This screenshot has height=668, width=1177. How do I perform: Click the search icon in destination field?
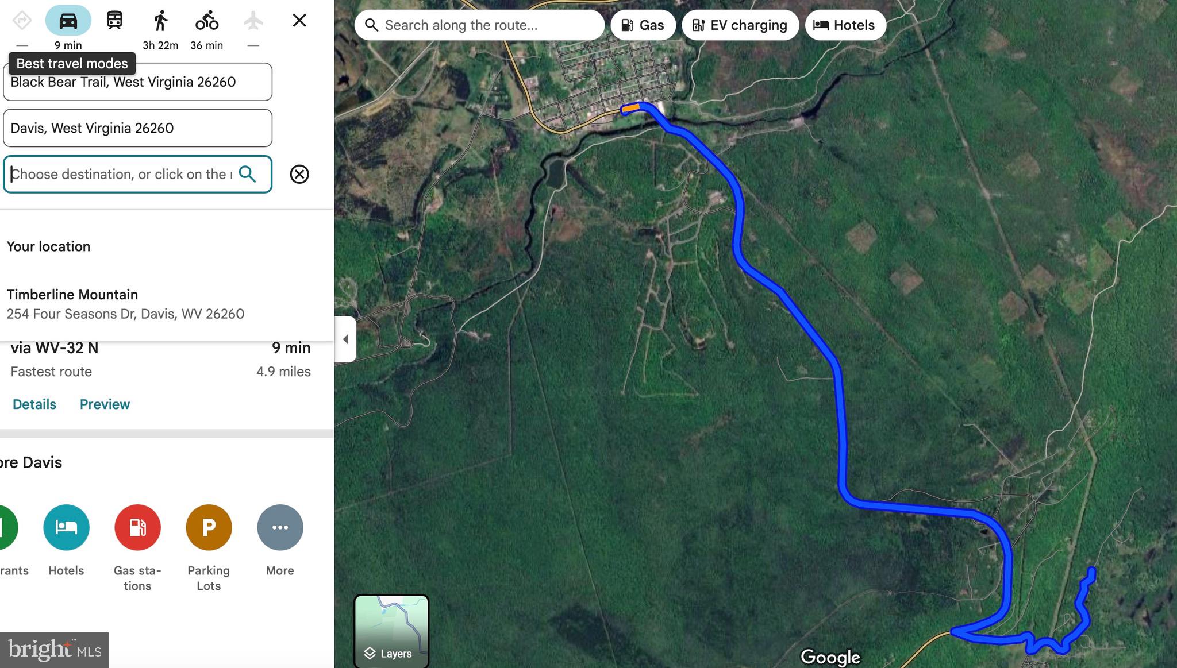tap(247, 174)
